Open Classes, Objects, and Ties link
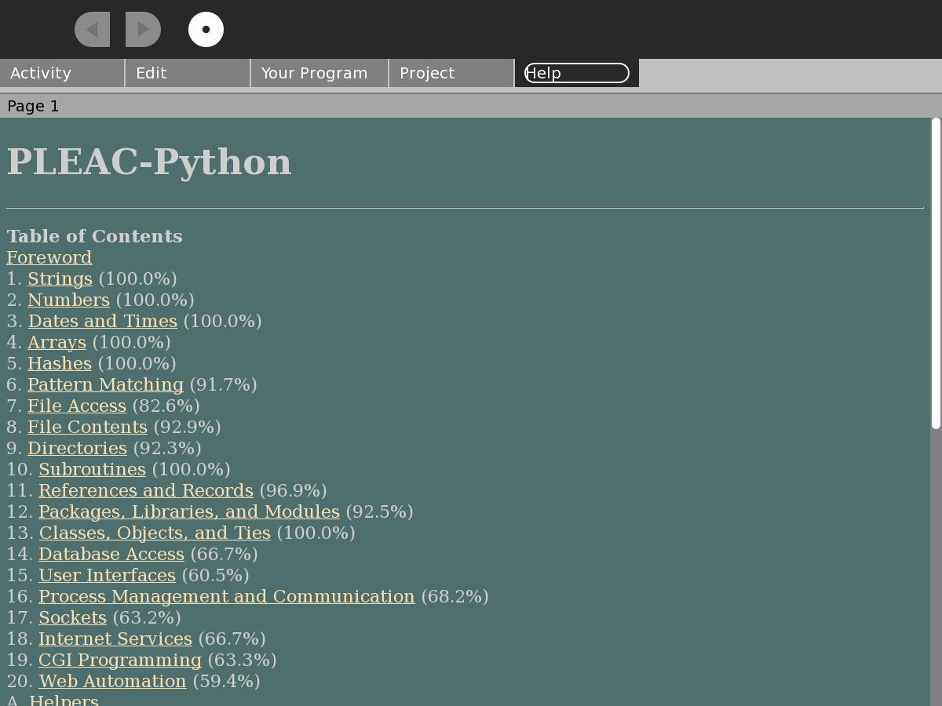The height and width of the screenshot is (706, 942). 155,533
